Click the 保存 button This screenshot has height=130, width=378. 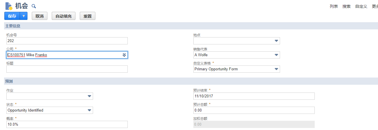(x=12, y=16)
